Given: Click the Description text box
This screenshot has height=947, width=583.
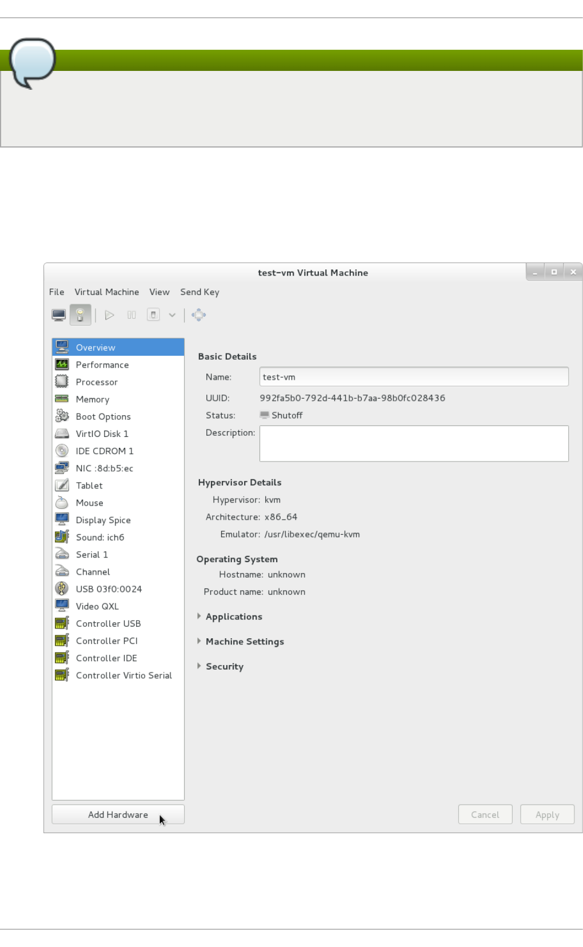Looking at the screenshot, I should pyautogui.click(x=413, y=443).
